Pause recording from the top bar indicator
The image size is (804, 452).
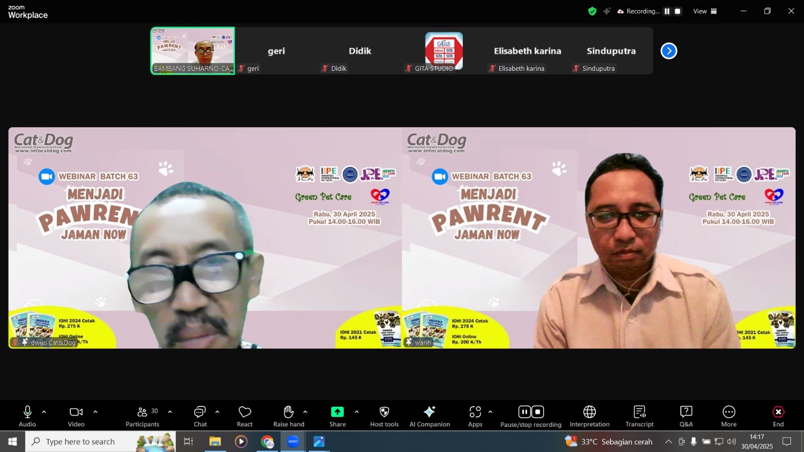(x=667, y=11)
